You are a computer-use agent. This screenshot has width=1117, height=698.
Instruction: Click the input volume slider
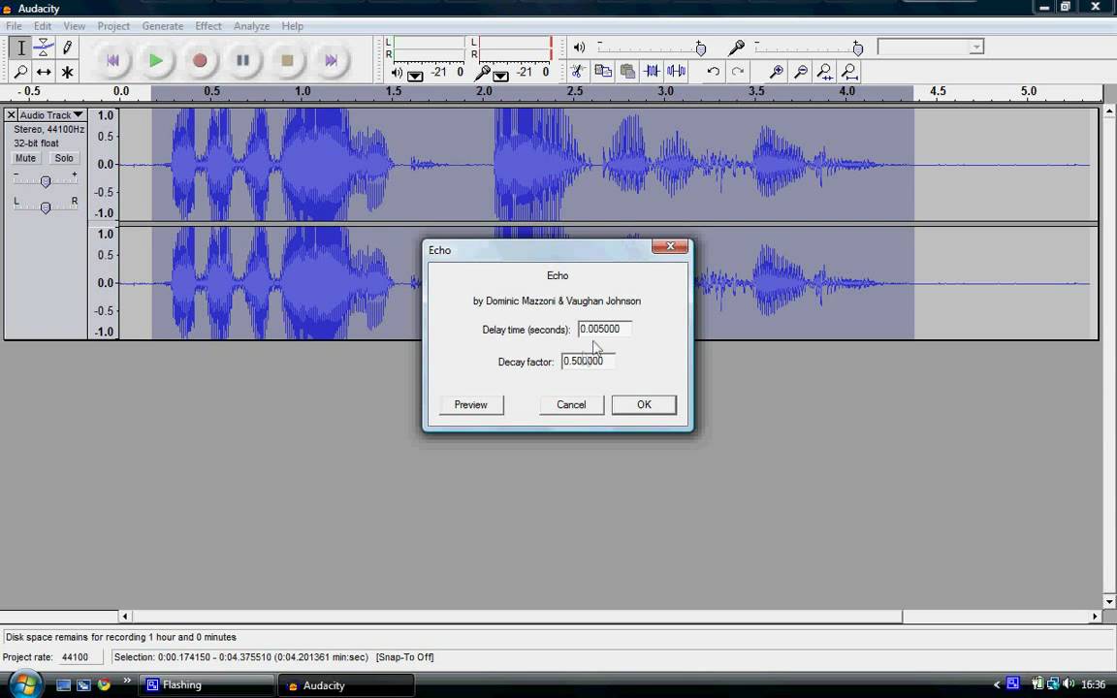809,47
